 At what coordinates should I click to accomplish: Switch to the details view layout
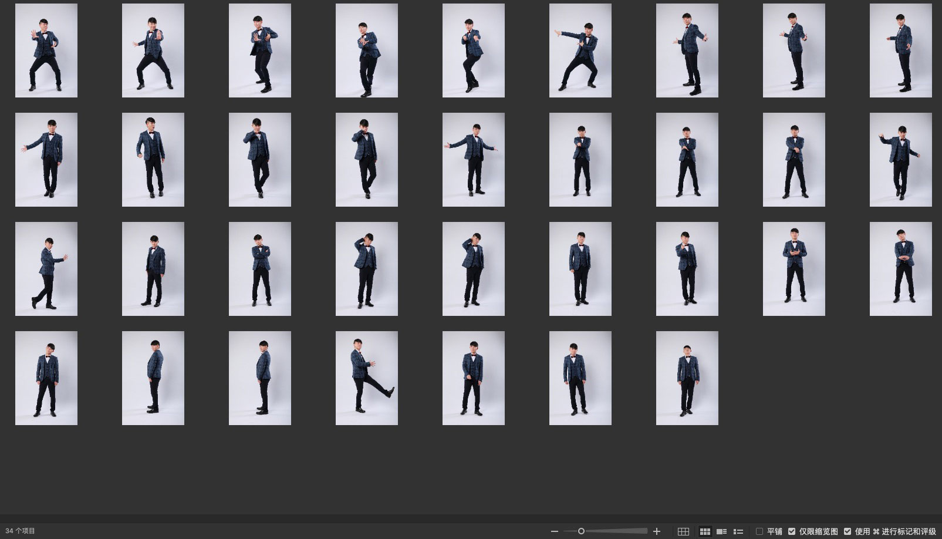[x=721, y=531]
